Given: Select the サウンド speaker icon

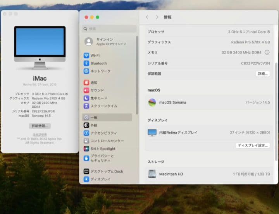Looking at the screenshot, I should pyautogui.click(x=86, y=90).
